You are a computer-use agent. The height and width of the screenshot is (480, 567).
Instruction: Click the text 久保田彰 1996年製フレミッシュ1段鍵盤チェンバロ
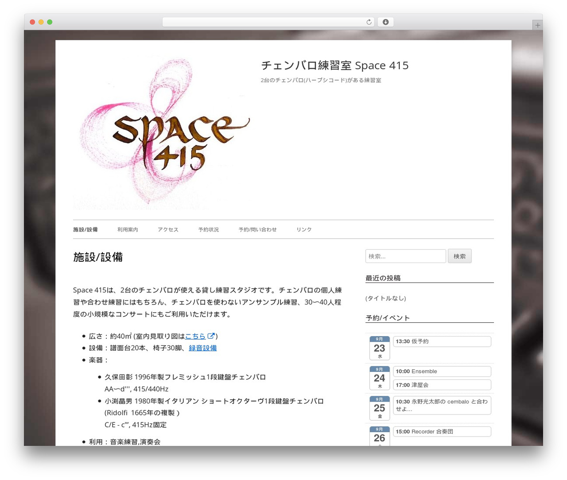185,377
